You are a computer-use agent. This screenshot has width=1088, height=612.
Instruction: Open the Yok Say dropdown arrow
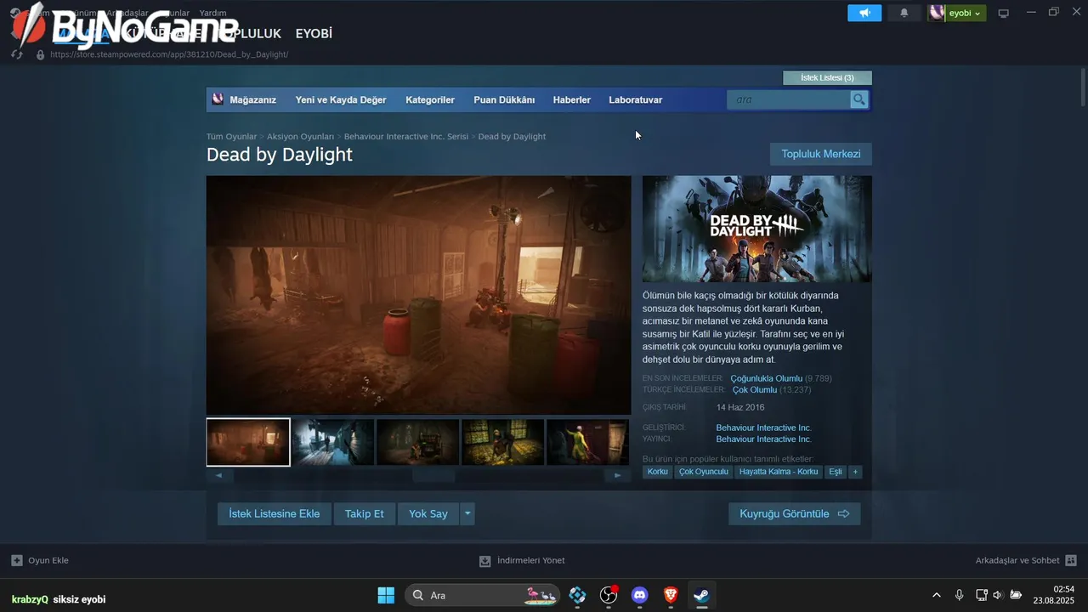(467, 513)
